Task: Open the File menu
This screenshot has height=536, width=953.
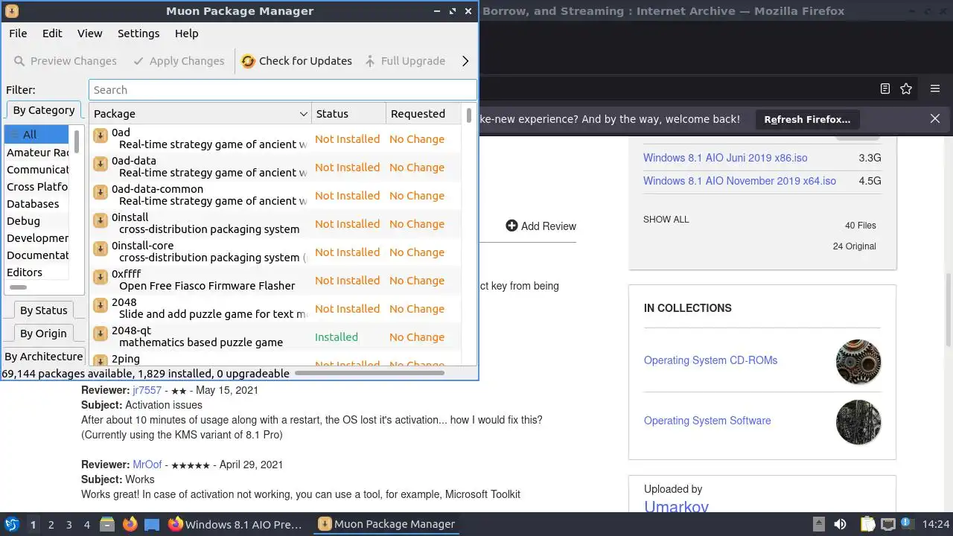Action: tap(18, 33)
